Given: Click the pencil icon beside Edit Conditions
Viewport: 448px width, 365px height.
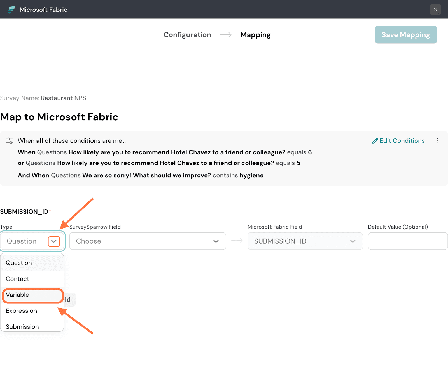Looking at the screenshot, I should [x=375, y=141].
